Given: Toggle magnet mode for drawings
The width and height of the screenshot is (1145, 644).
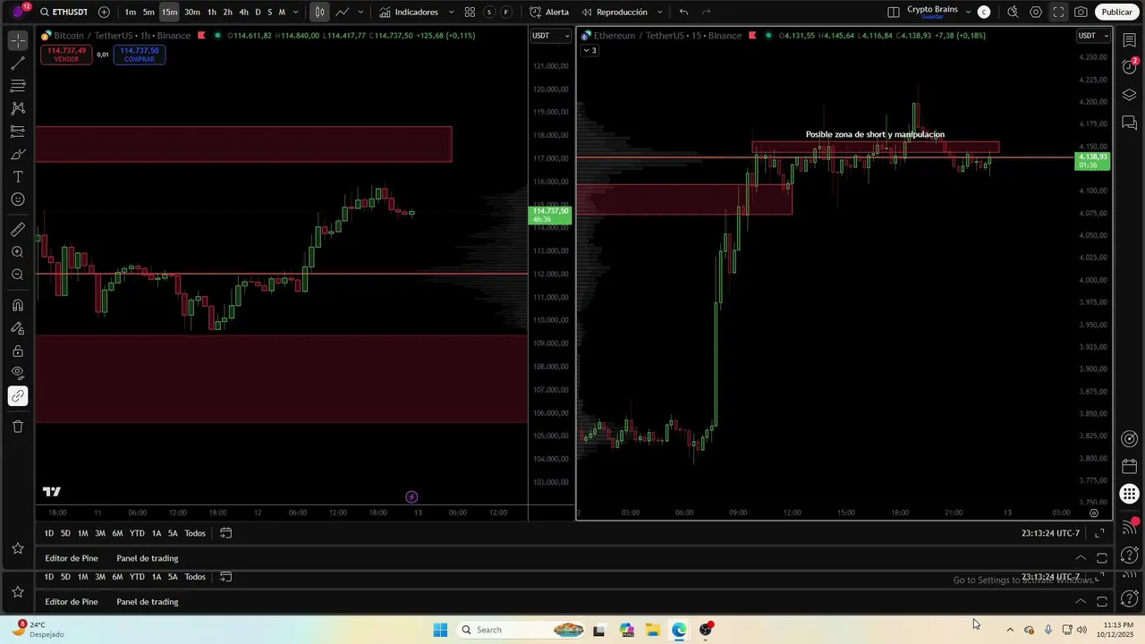Looking at the screenshot, I should [x=18, y=306].
